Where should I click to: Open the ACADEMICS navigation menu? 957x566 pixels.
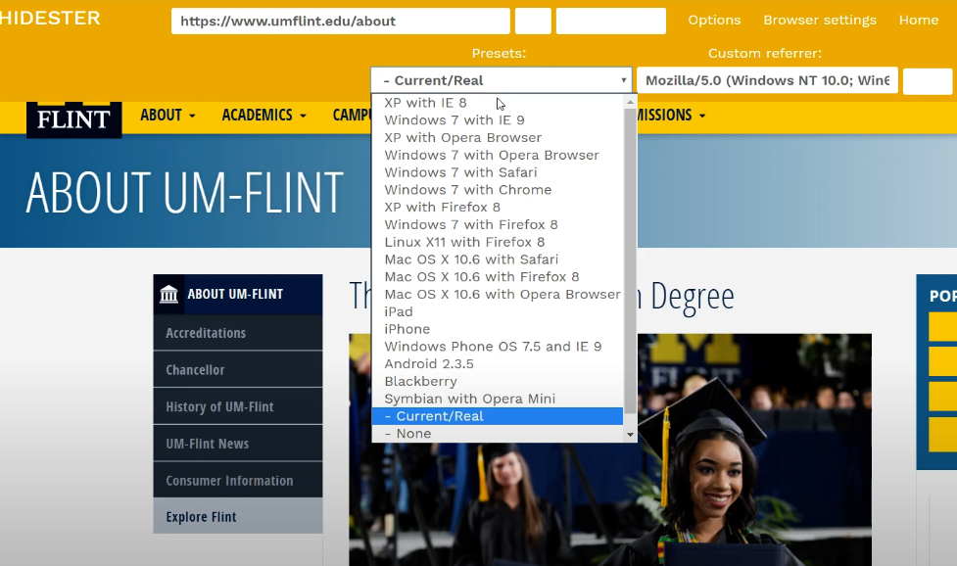(263, 116)
